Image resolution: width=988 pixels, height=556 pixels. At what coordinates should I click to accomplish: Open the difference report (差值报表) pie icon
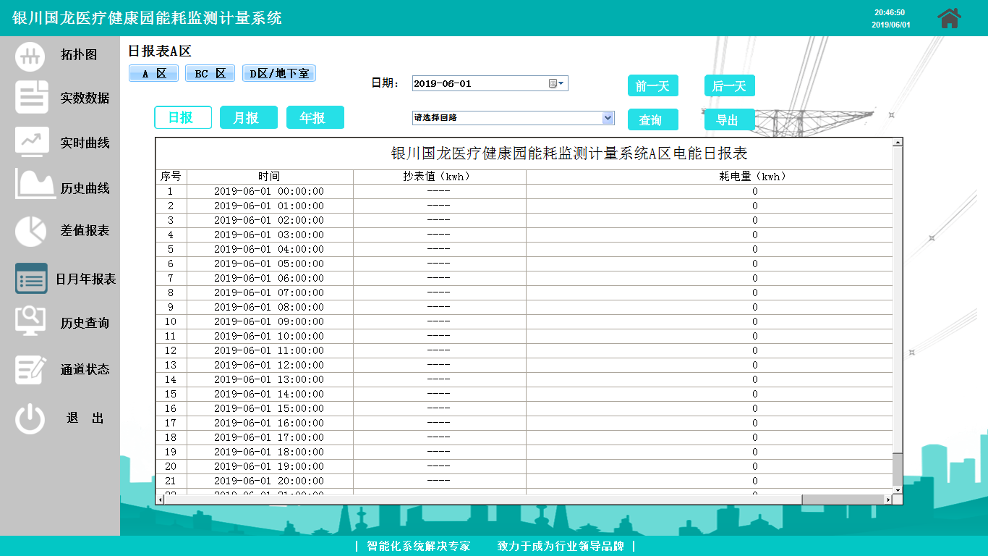(30, 231)
